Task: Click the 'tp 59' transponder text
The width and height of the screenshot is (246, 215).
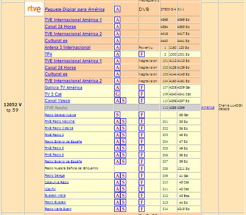Action: (x=12, y=110)
